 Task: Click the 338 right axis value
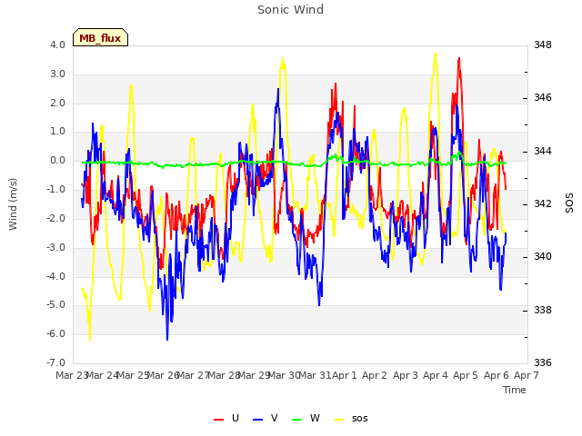coord(543,310)
